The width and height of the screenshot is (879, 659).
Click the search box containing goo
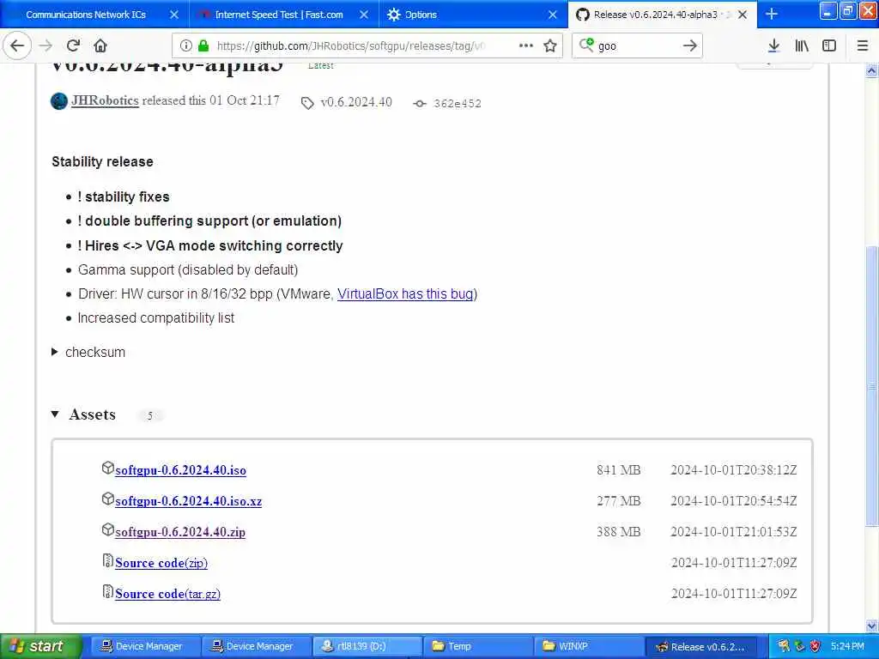[638, 45]
